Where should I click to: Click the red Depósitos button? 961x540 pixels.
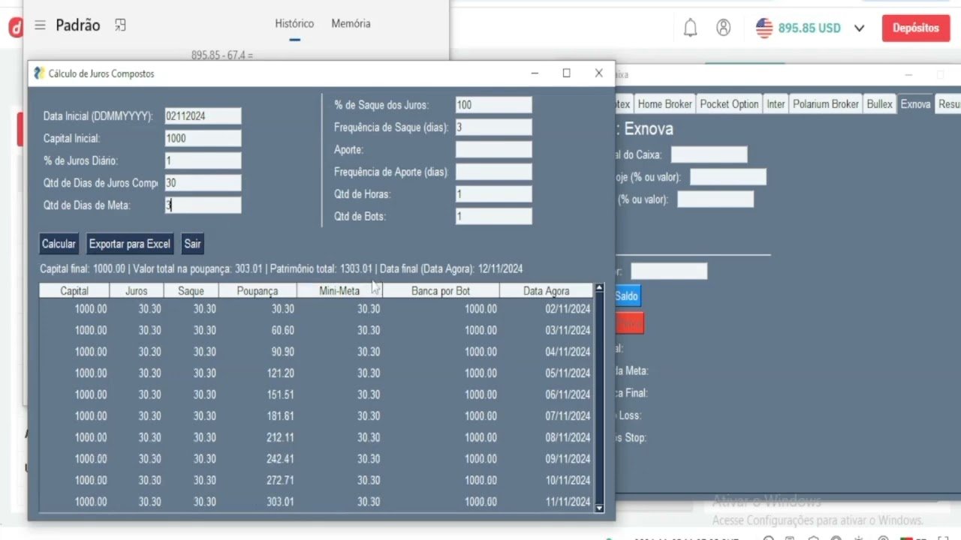(x=916, y=28)
